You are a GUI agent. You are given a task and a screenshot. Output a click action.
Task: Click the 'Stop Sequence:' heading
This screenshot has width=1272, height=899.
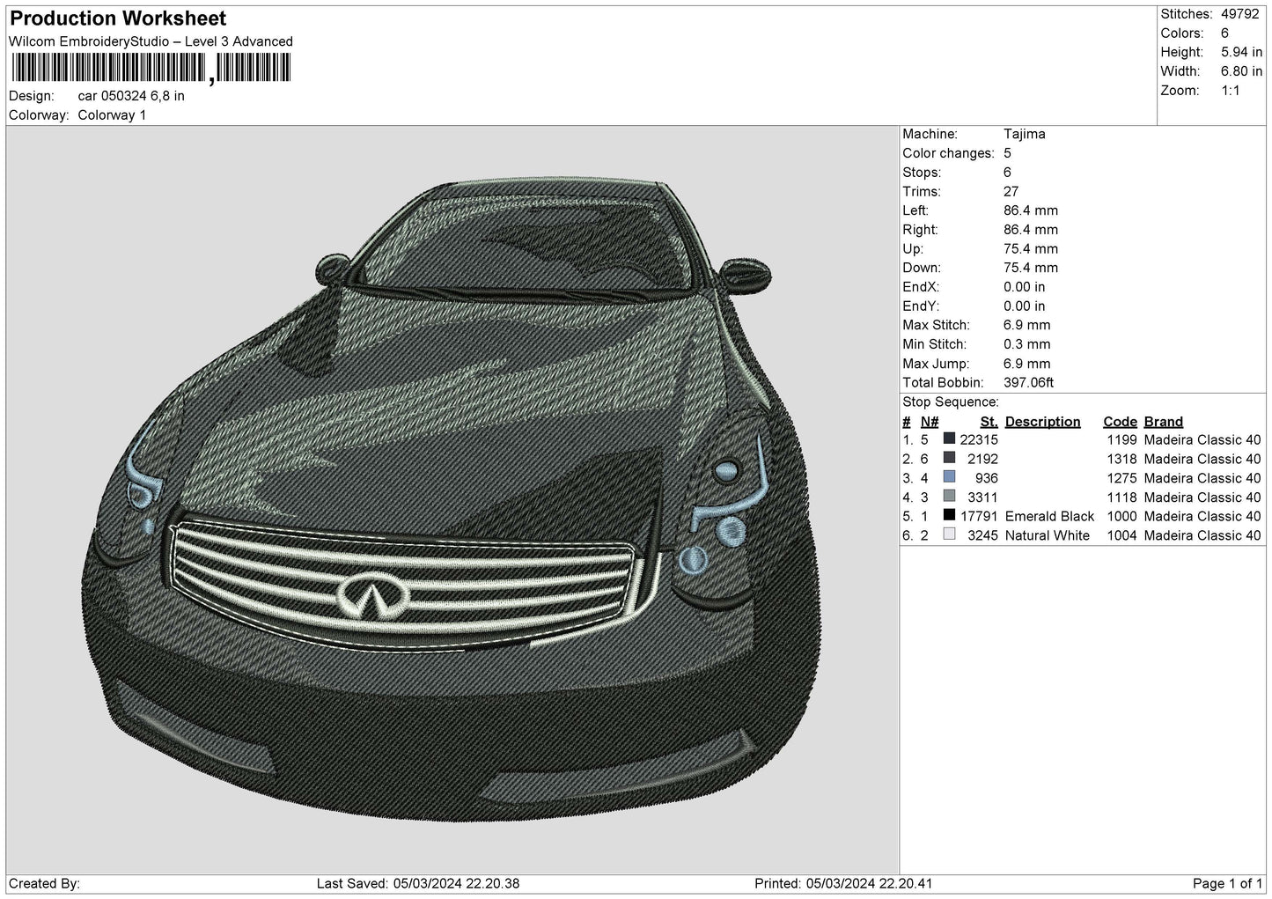pos(951,402)
